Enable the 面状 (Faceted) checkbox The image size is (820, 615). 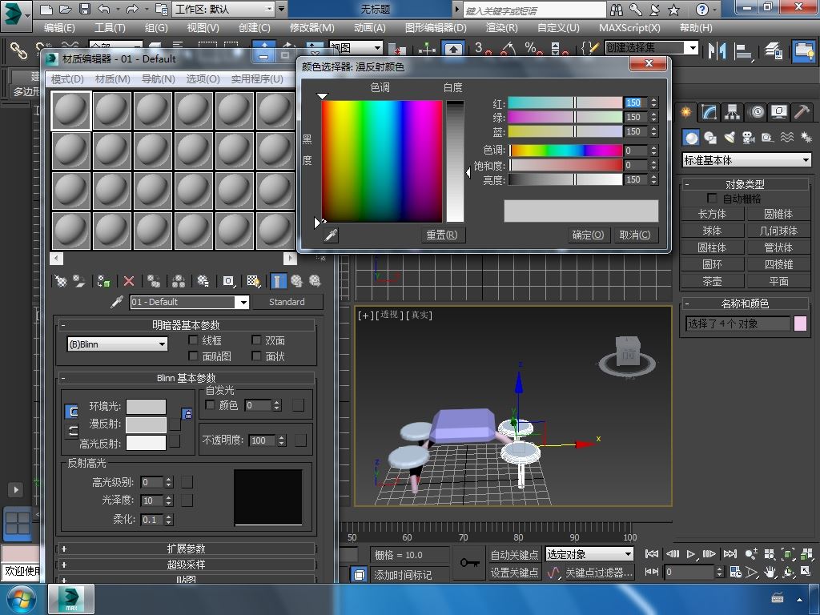click(x=256, y=356)
